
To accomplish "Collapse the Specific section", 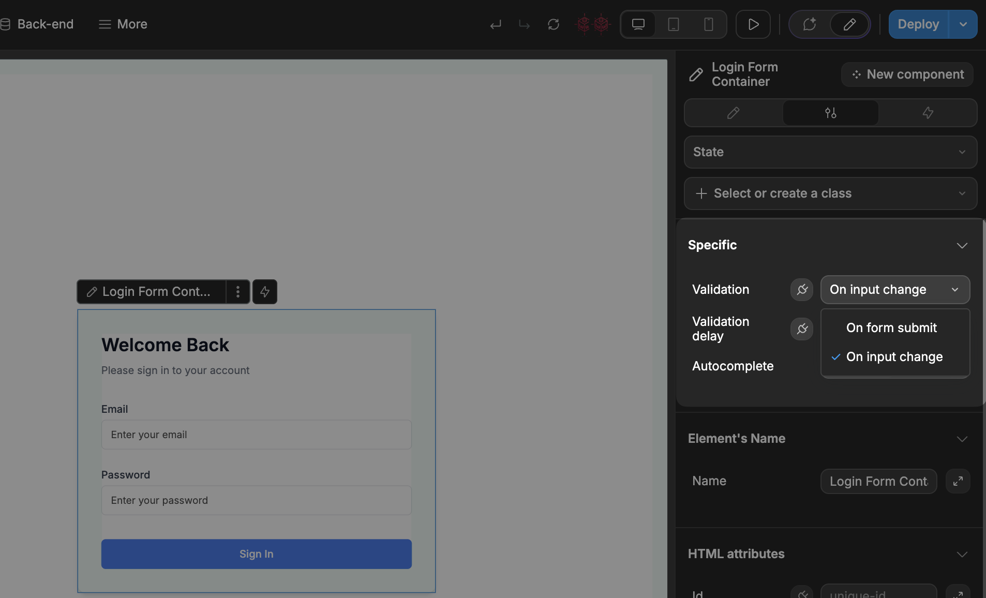I will pos(962,245).
